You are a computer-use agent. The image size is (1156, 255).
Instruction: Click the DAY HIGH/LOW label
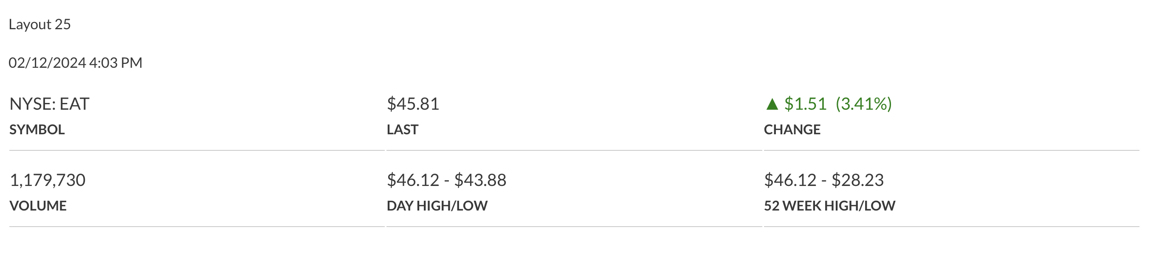[x=437, y=206]
